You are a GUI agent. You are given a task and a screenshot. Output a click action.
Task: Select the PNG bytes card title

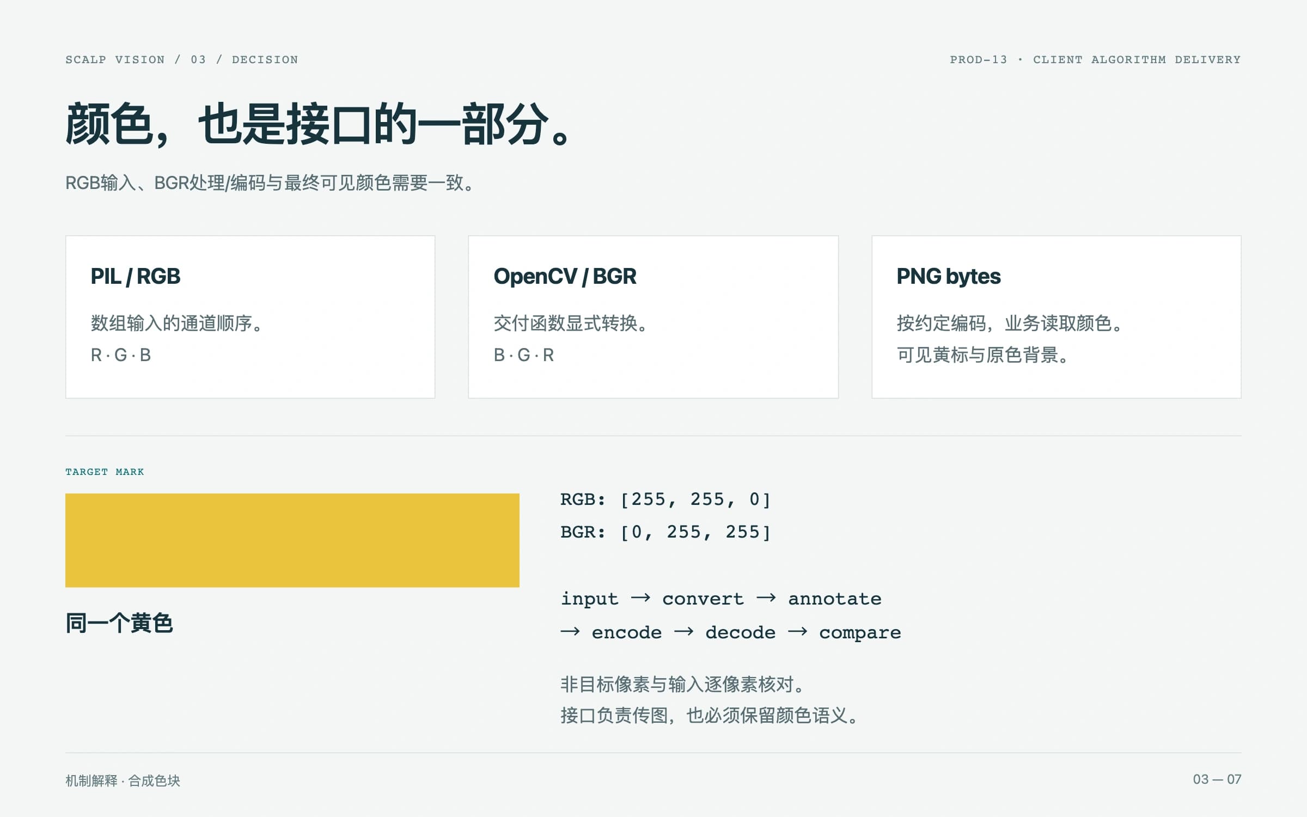pyautogui.click(x=948, y=277)
